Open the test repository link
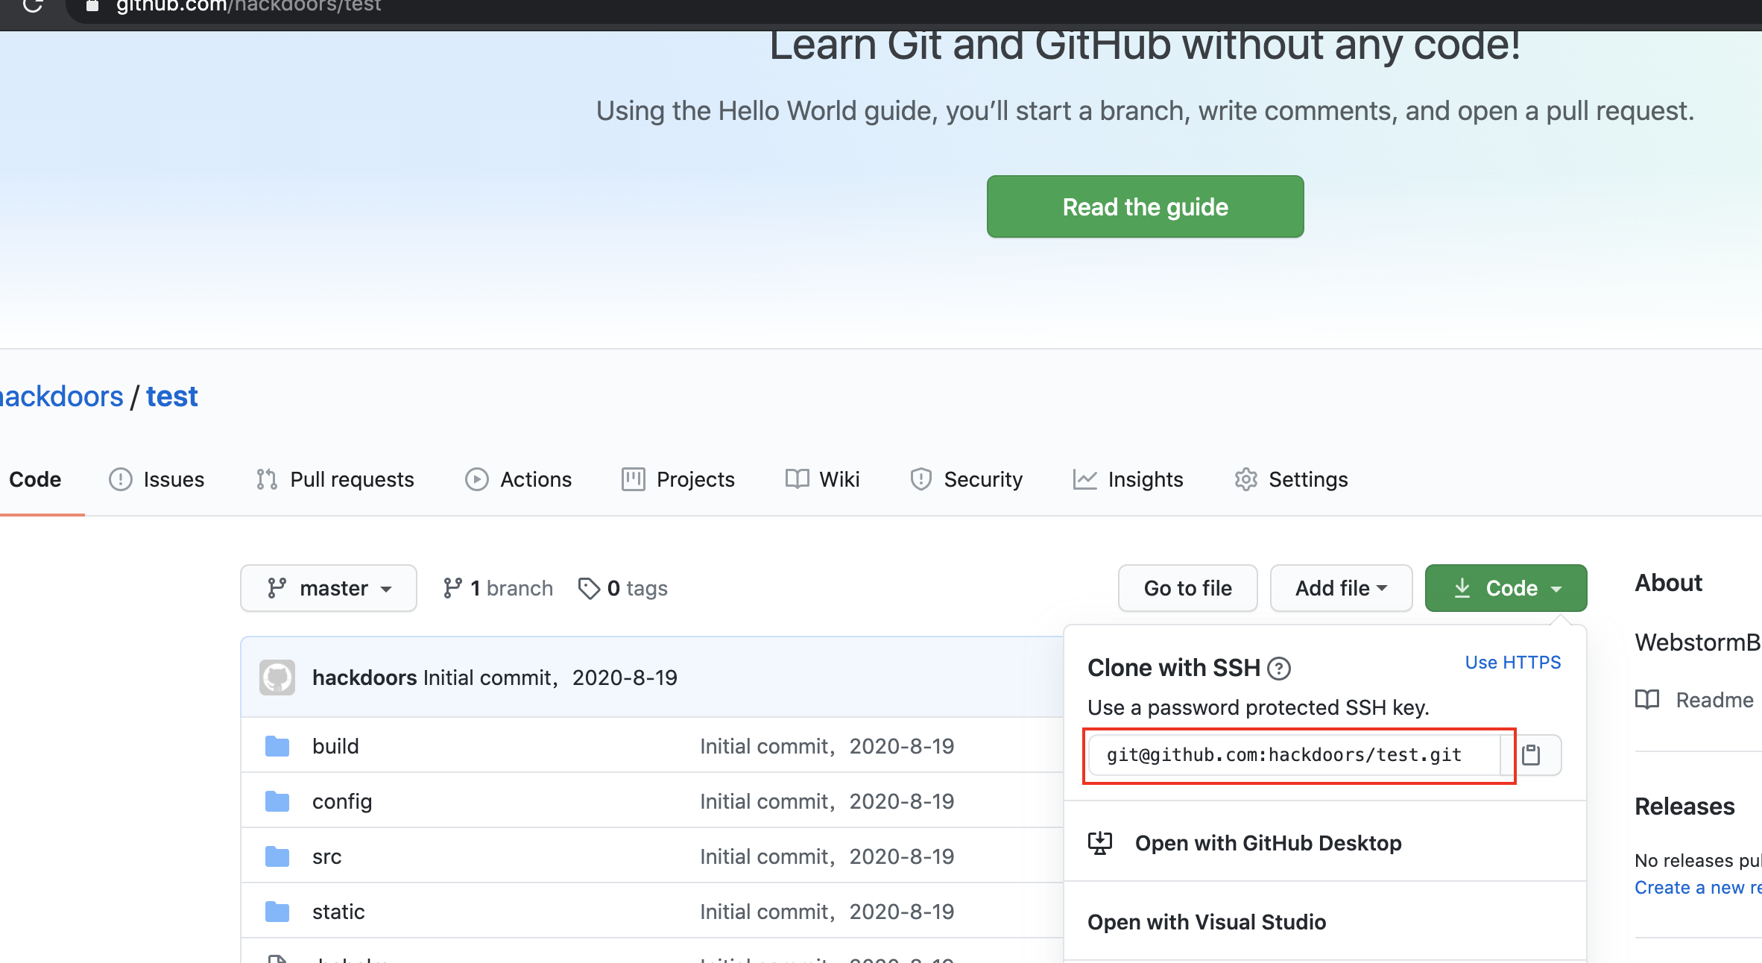The height and width of the screenshot is (963, 1762). 172,397
